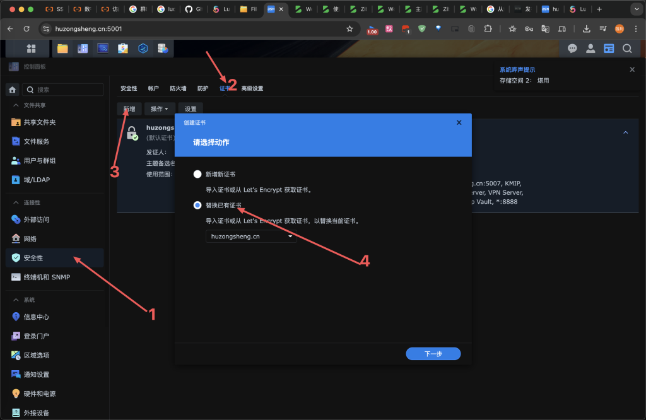Click the DSM notifications chat bubble icon

tap(572, 49)
